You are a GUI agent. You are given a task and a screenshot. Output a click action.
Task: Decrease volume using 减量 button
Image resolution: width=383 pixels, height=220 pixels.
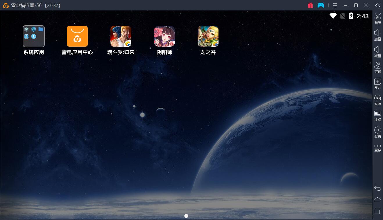[x=377, y=51]
